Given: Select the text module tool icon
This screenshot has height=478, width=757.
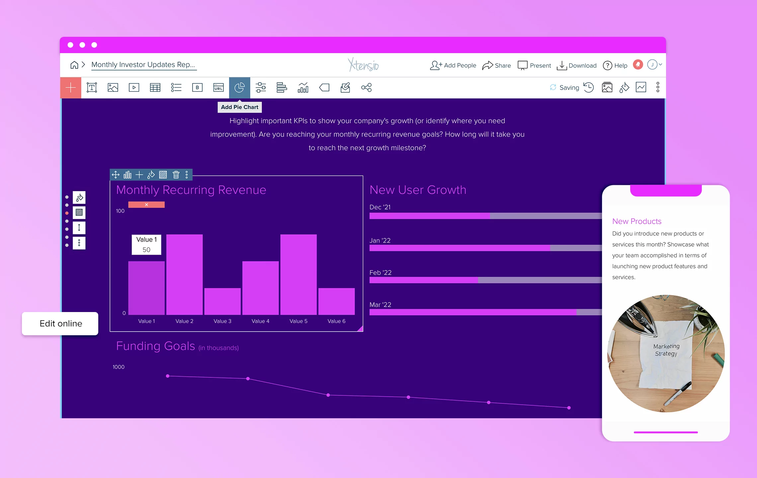Looking at the screenshot, I should [92, 88].
